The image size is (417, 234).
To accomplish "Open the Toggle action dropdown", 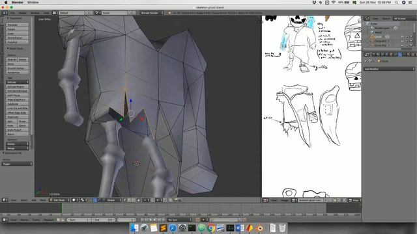I will coord(17,164).
